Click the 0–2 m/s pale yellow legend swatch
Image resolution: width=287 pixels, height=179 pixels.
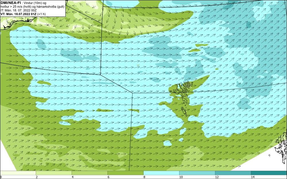tap(18, 173)
